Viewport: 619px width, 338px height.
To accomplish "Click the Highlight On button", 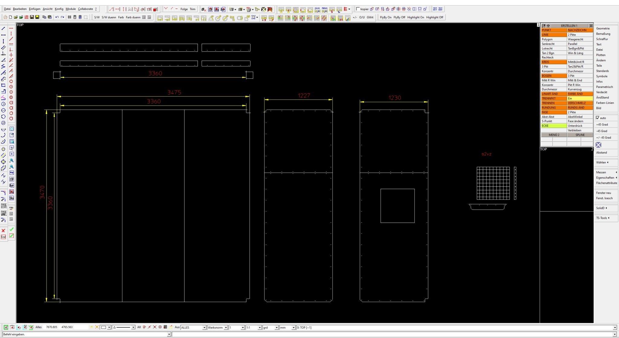I will (415, 18).
